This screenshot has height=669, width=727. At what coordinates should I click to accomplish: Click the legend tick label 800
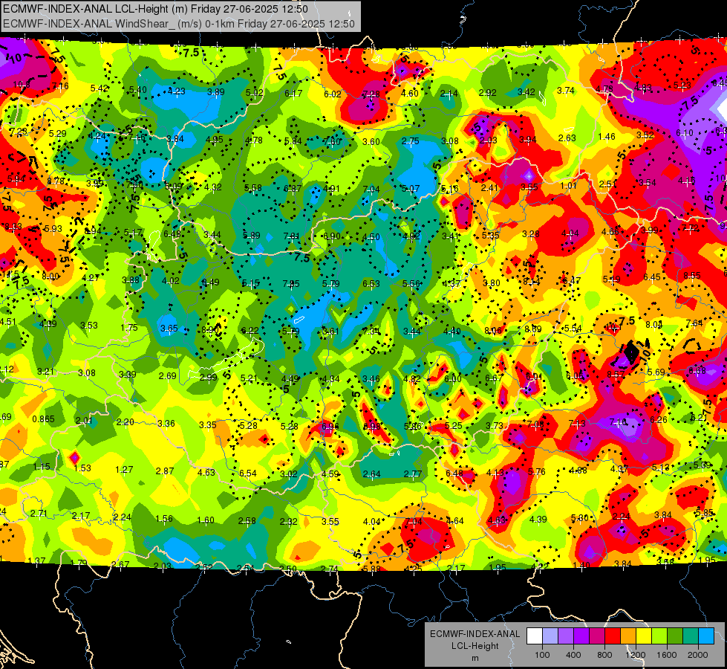604,655
